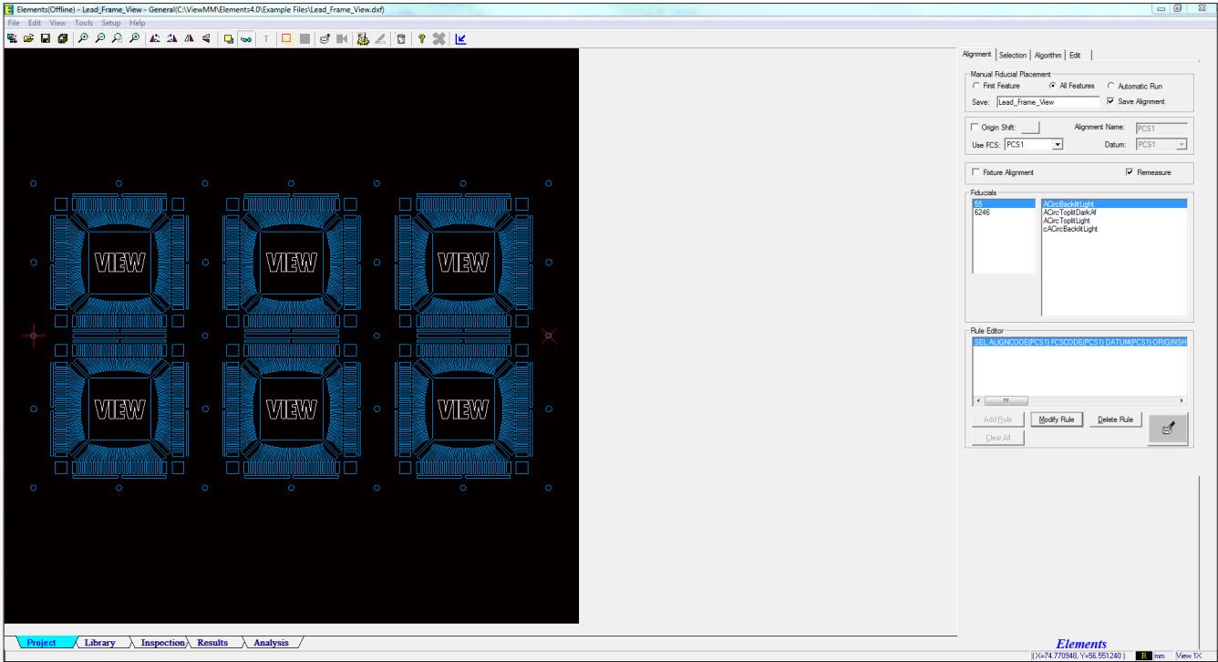Open the Help menu

(137, 22)
